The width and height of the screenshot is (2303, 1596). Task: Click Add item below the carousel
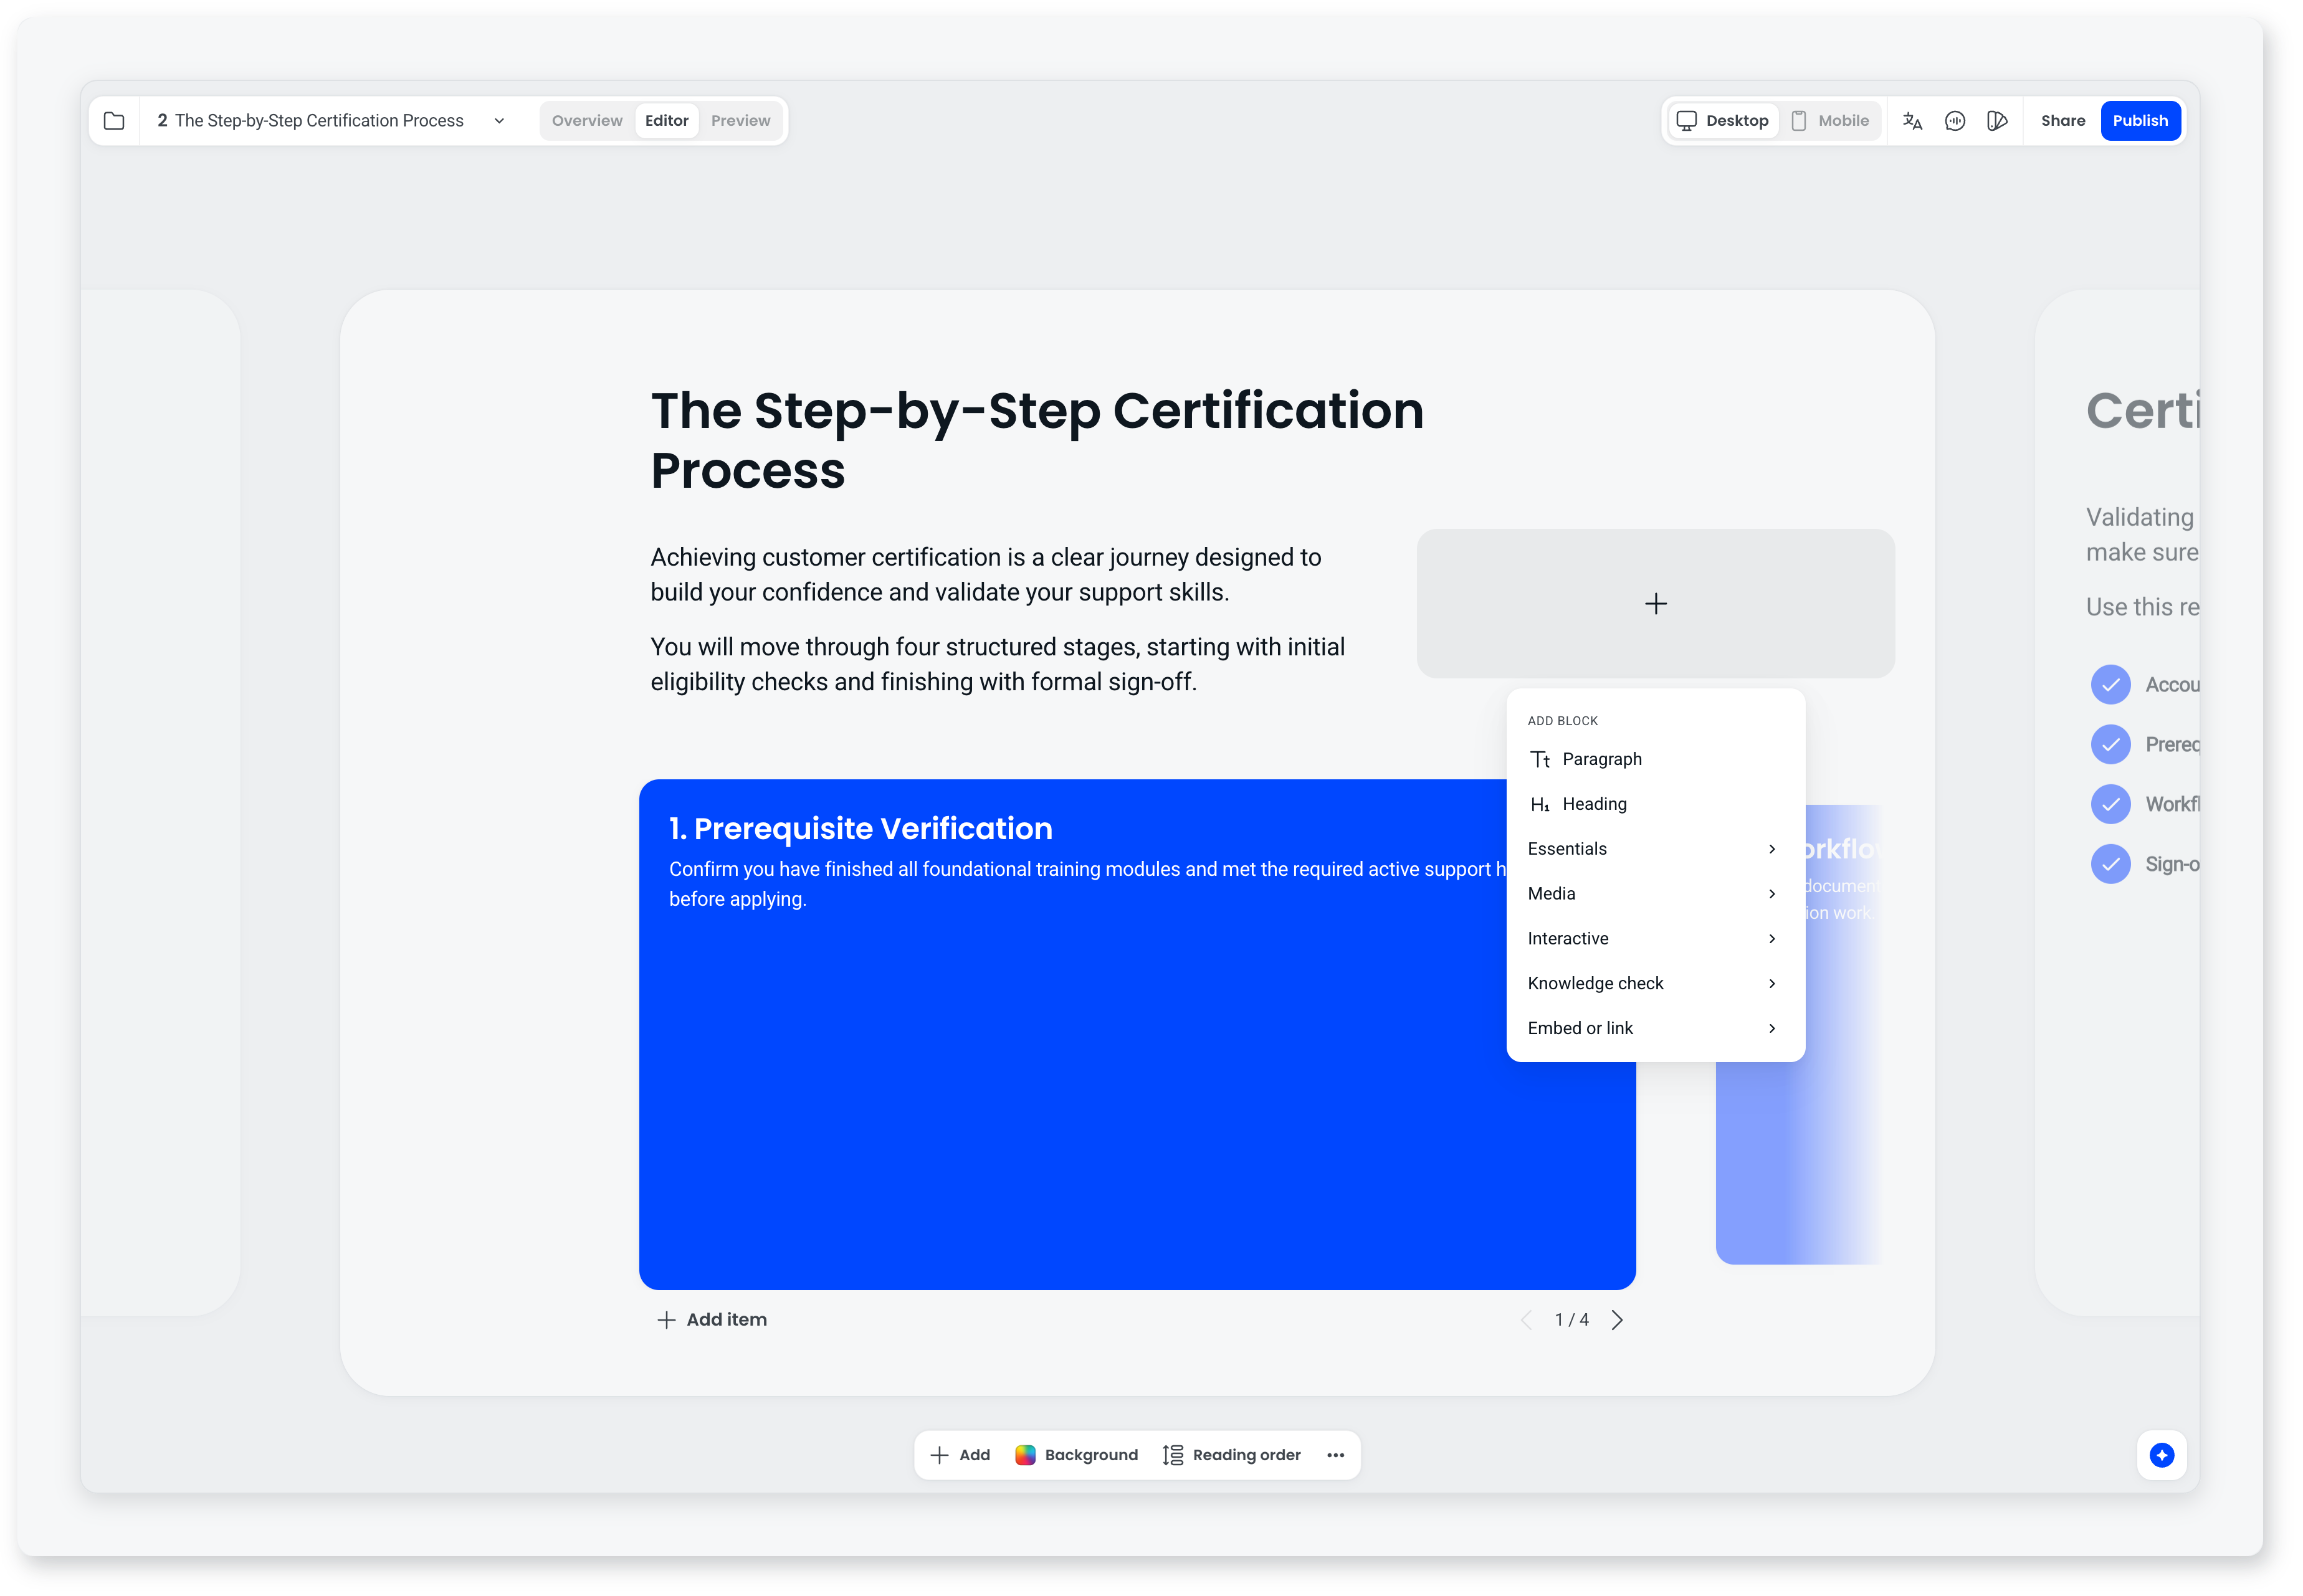[x=712, y=1320]
